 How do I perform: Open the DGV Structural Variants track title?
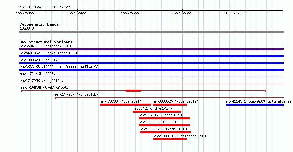click(x=46, y=42)
